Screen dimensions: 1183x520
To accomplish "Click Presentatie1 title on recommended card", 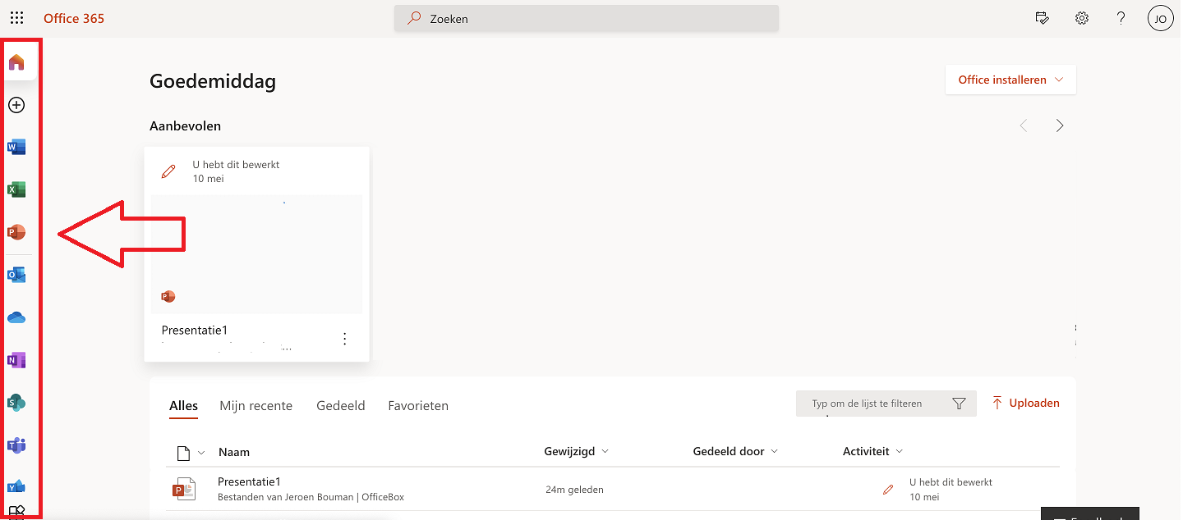I will click(x=194, y=330).
